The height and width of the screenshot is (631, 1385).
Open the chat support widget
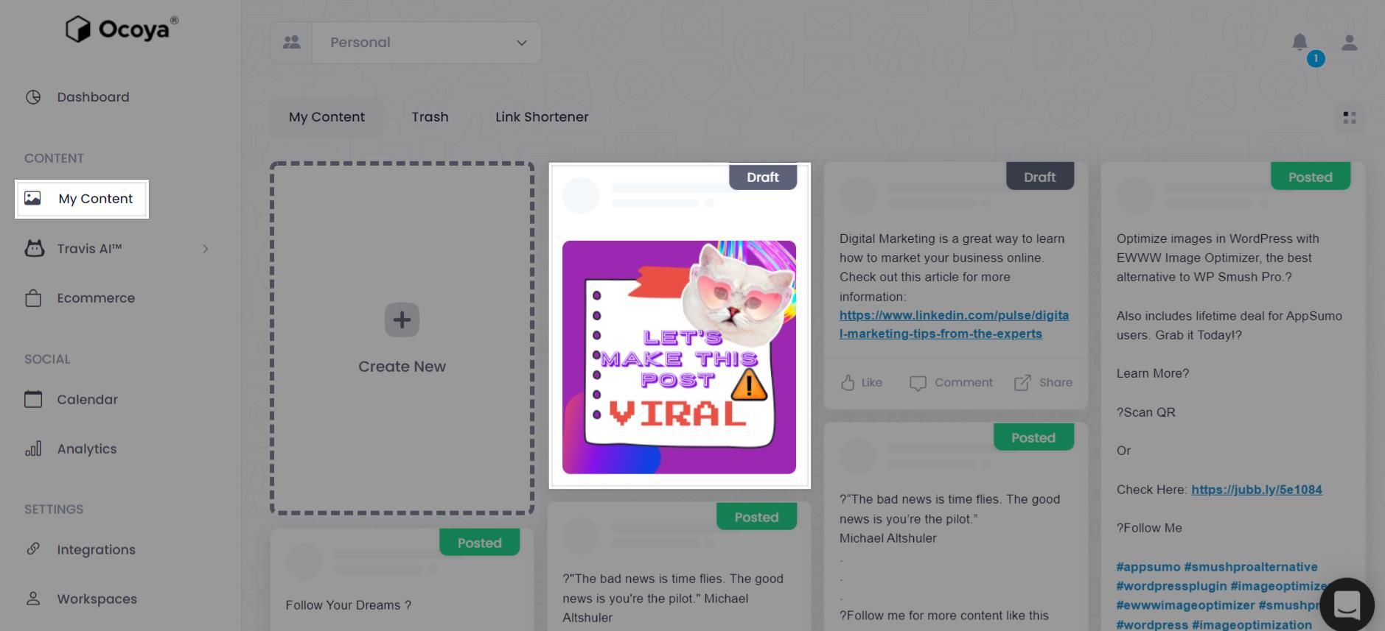[x=1347, y=604]
